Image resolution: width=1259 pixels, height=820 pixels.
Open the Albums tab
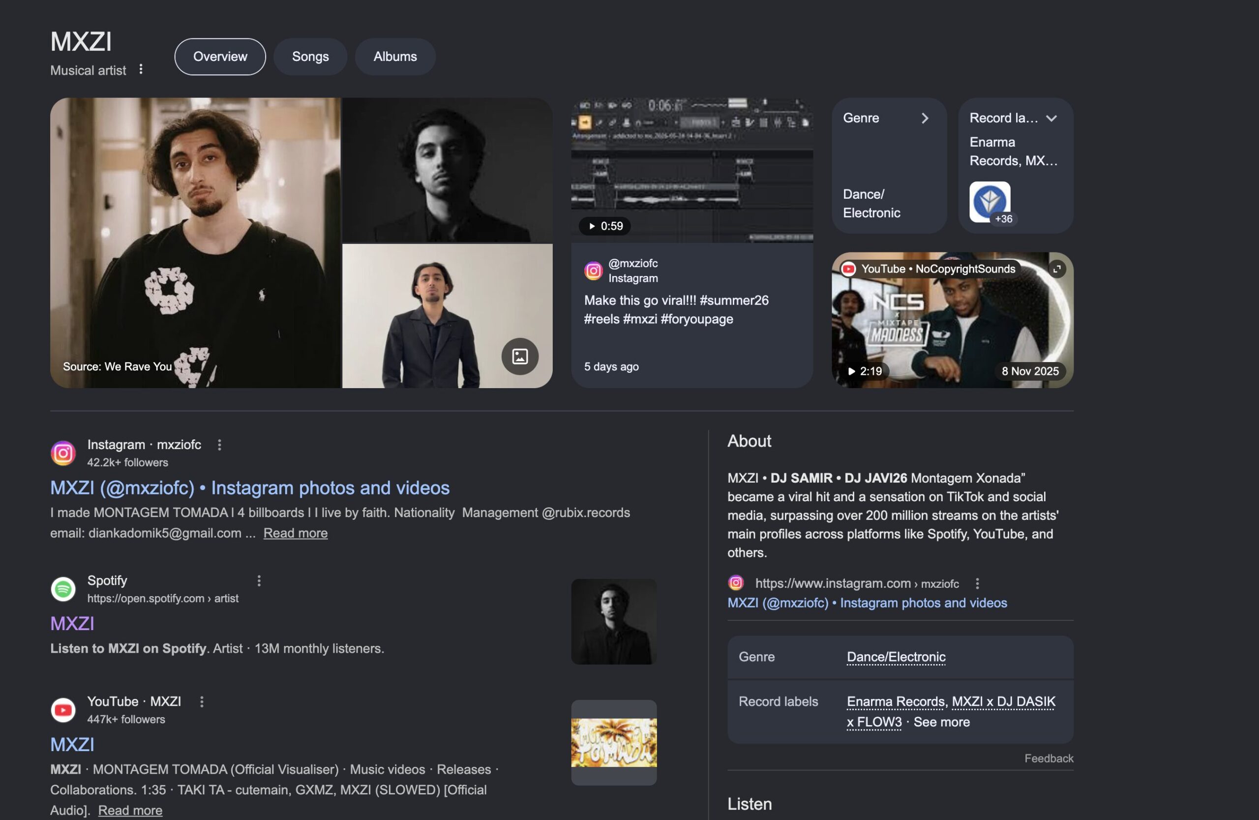(394, 57)
